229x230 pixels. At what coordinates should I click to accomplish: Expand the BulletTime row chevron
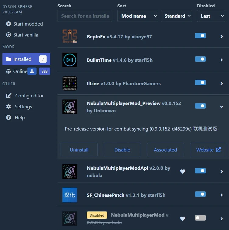(x=222, y=60)
